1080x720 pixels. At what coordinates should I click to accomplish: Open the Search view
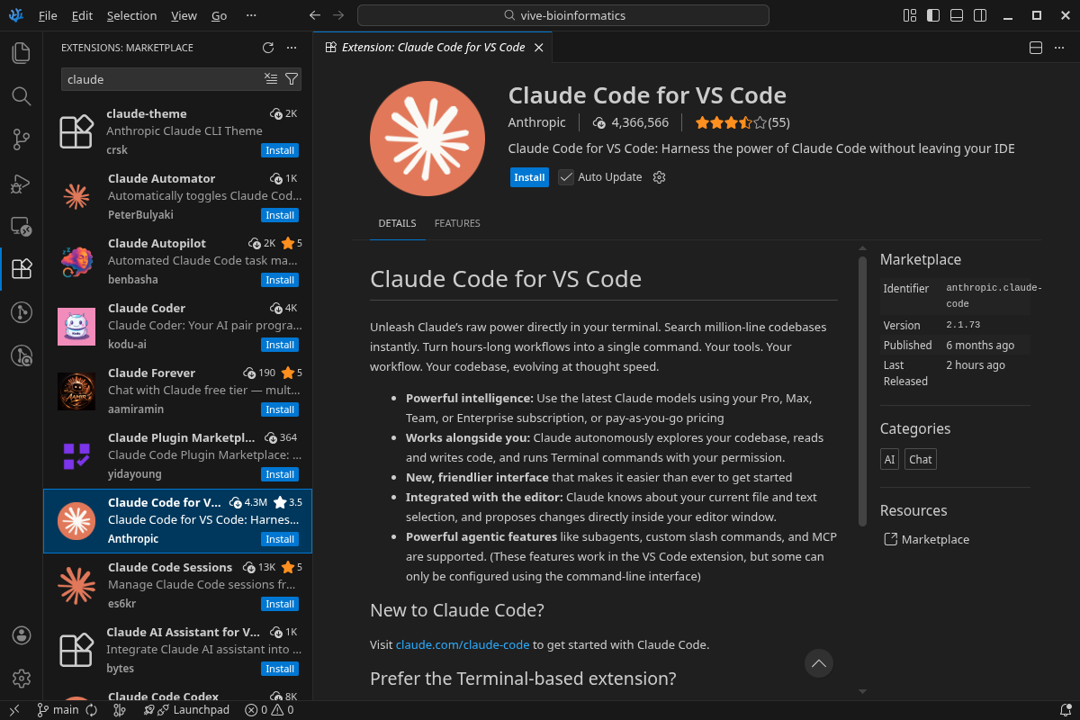click(x=22, y=96)
